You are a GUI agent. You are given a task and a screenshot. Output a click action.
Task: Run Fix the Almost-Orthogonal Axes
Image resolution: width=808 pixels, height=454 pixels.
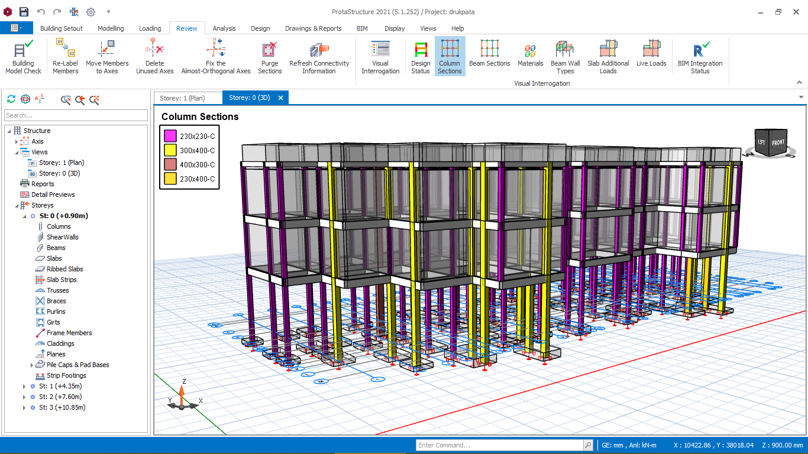(x=216, y=57)
